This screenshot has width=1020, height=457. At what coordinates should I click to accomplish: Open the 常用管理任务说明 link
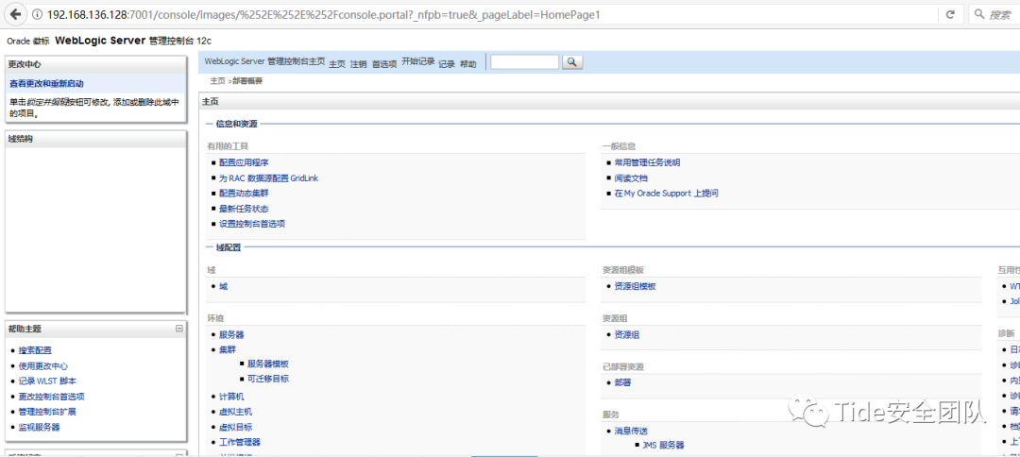[x=647, y=162]
